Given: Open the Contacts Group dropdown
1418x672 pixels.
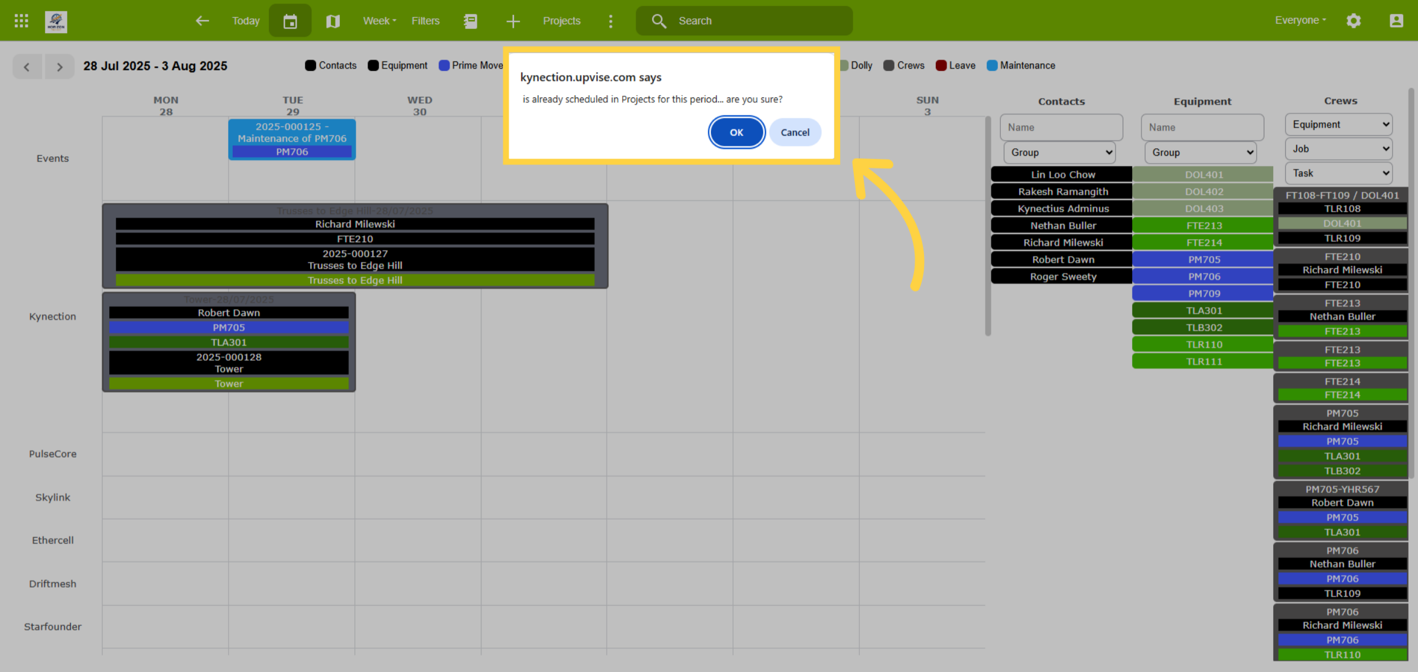Looking at the screenshot, I should 1060,152.
